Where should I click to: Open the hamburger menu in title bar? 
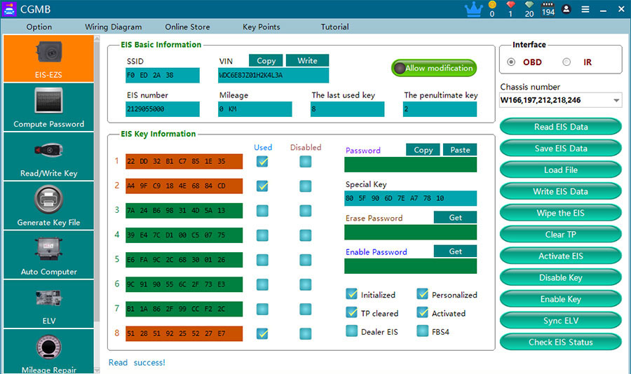point(585,9)
